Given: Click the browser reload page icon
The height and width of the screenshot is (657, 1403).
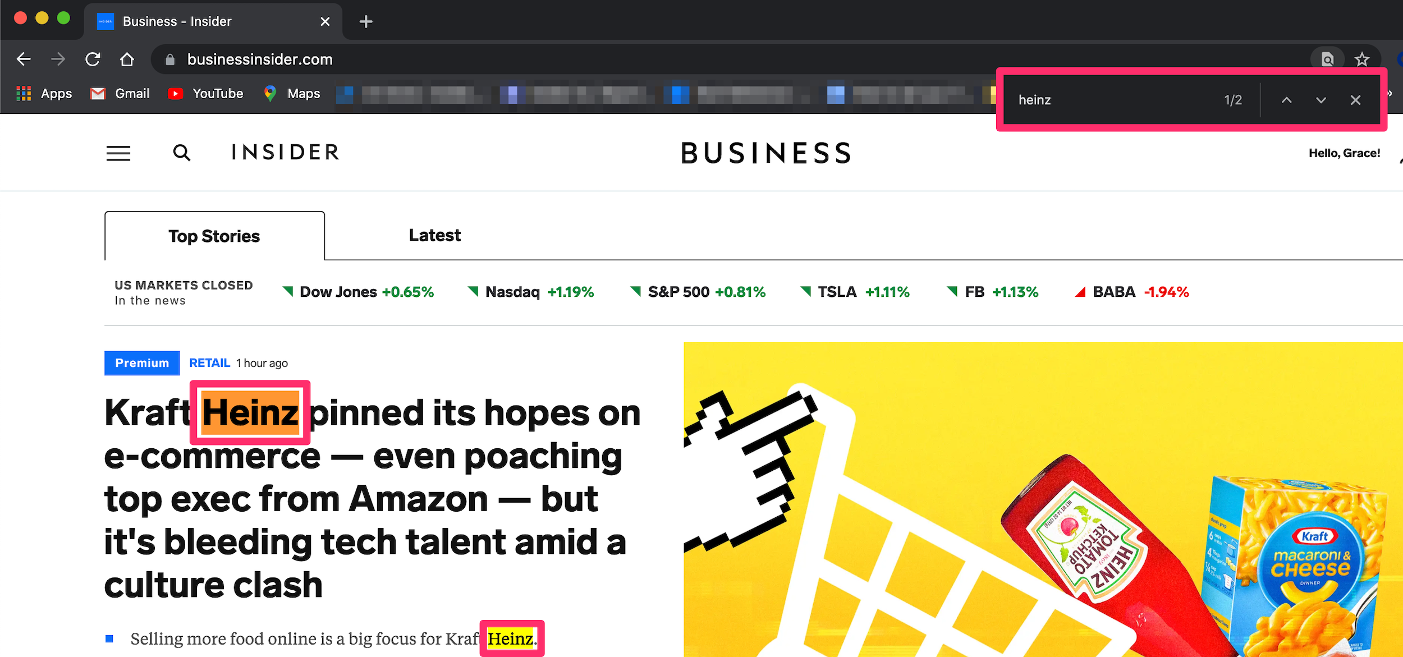Looking at the screenshot, I should pos(93,60).
